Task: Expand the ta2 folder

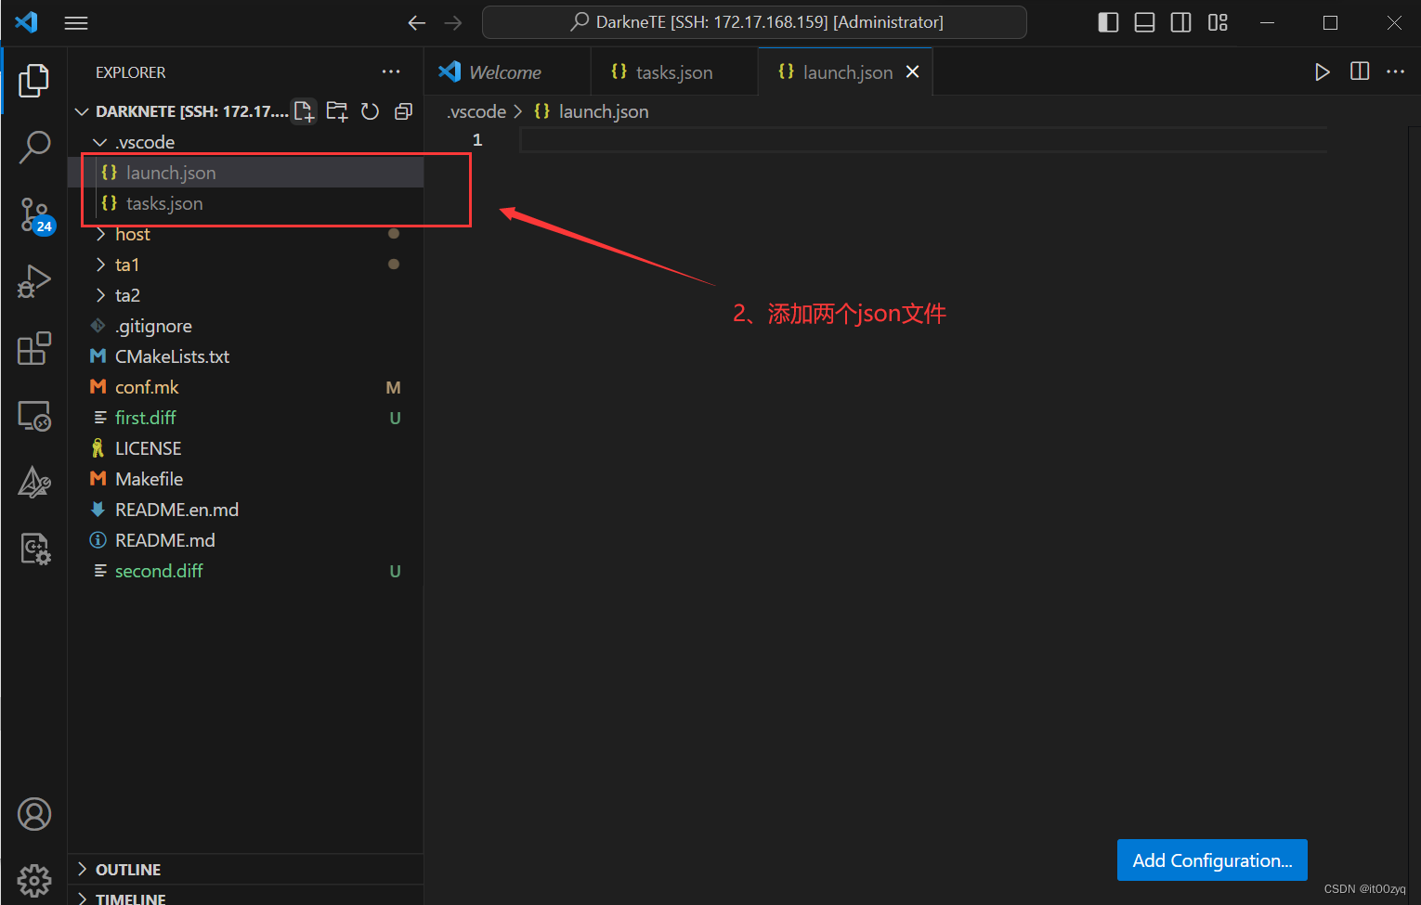Action: [x=246, y=295]
